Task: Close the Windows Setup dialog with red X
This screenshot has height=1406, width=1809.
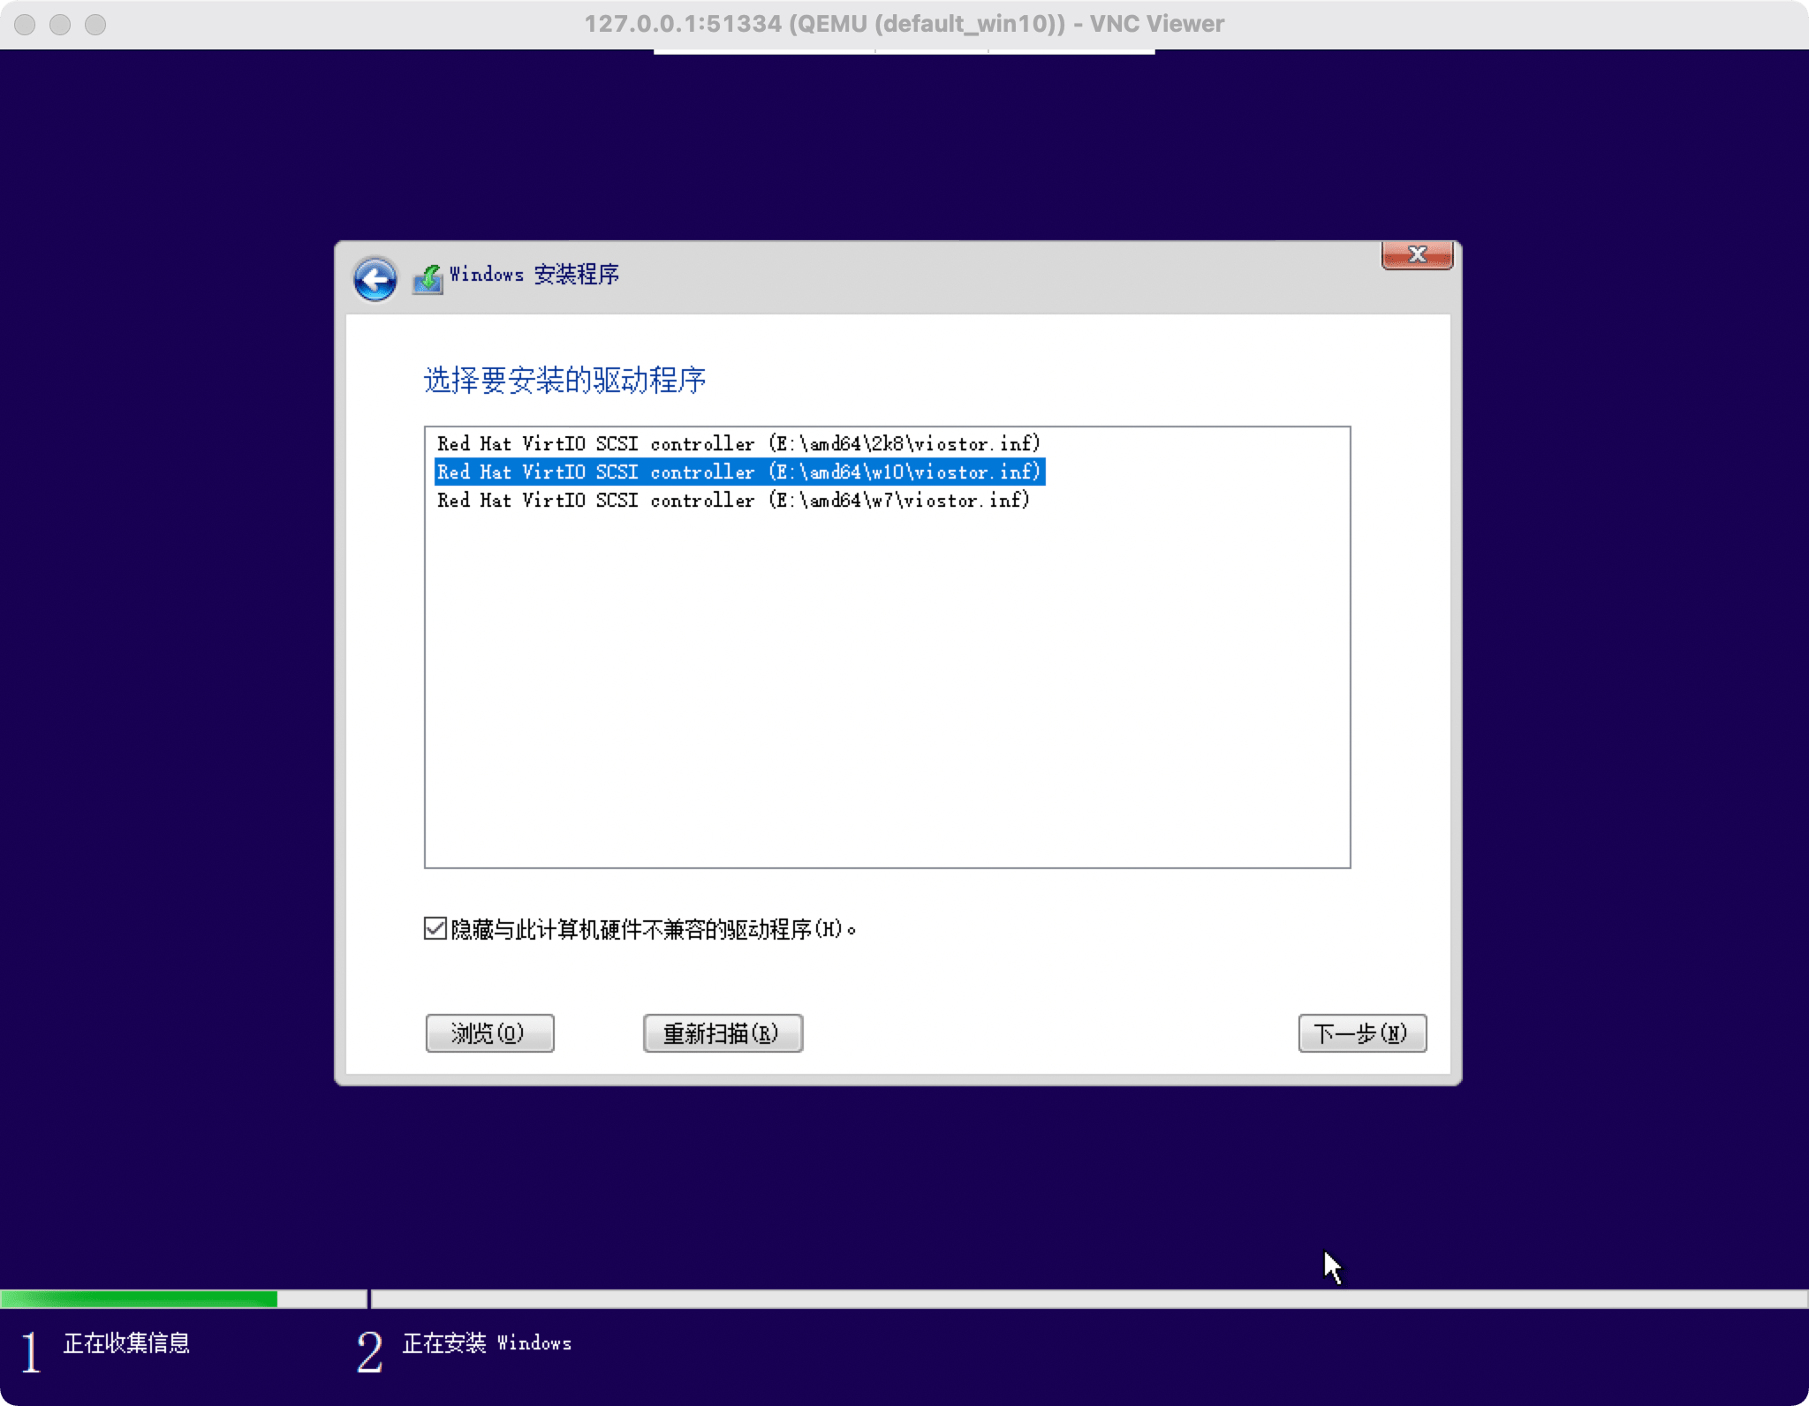Action: (1417, 255)
